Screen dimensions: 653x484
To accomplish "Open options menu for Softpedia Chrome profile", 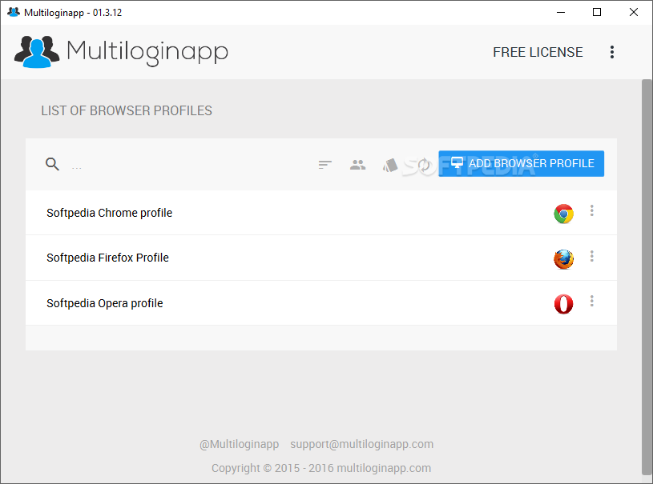I will (592, 211).
